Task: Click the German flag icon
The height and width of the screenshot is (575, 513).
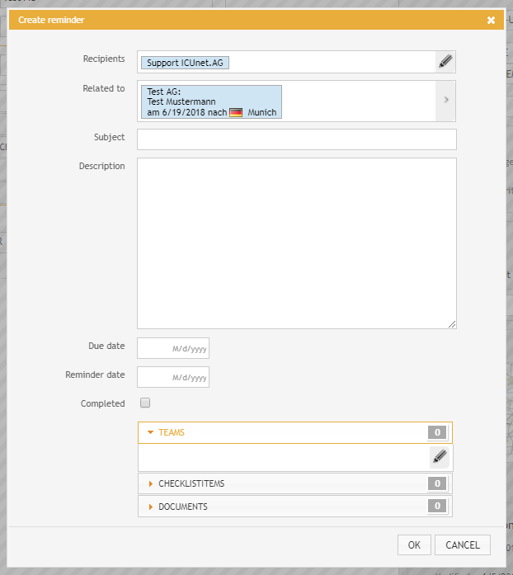Action: [x=236, y=112]
